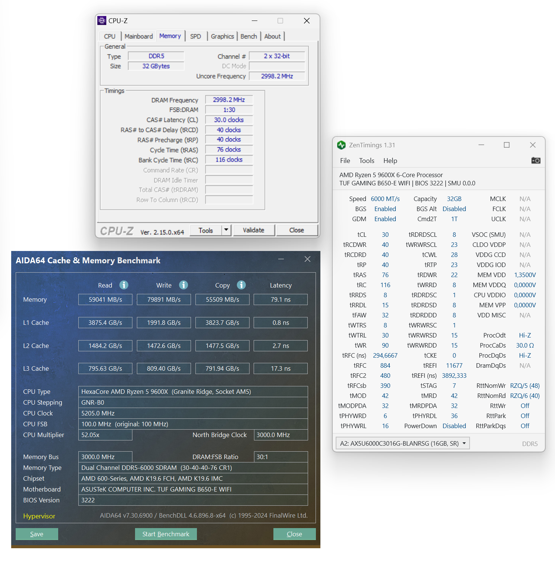Image resolution: width=555 pixels, height=565 pixels.
Task: Click the Copy info icon in AIDA64
Action: coord(241,285)
